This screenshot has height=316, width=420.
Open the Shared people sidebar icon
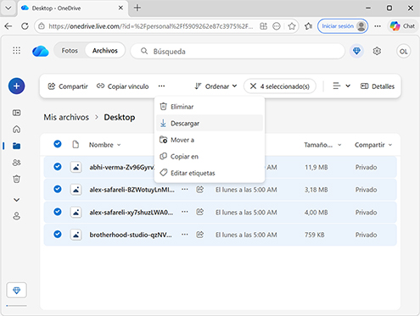17,163
